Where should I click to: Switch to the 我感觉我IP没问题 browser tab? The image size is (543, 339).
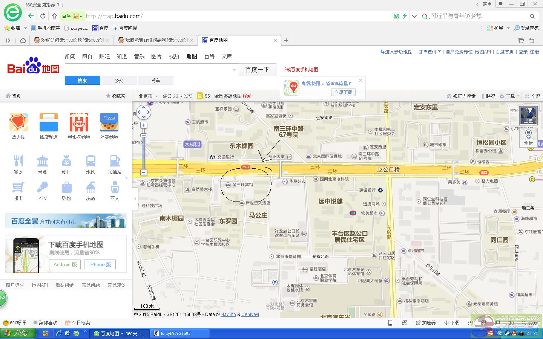point(155,40)
